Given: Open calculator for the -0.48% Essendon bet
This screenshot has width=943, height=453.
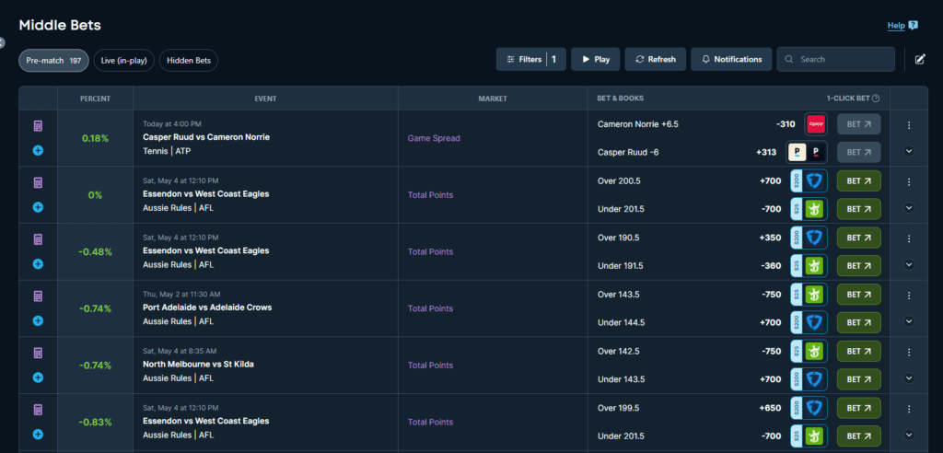Looking at the screenshot, I should click(x=38, y=239).
